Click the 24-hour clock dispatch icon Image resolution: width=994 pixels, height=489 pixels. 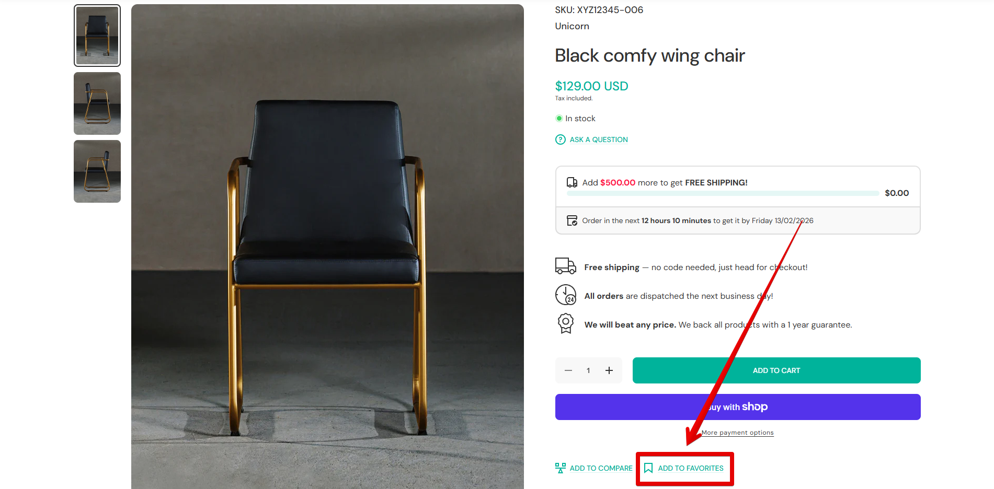pos(565,295)
